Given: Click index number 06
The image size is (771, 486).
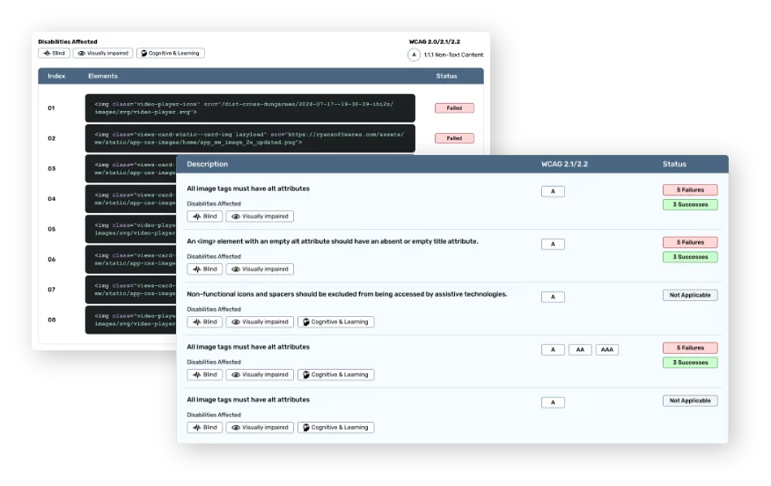Looking at the screenshot, I should coord(52,259).
